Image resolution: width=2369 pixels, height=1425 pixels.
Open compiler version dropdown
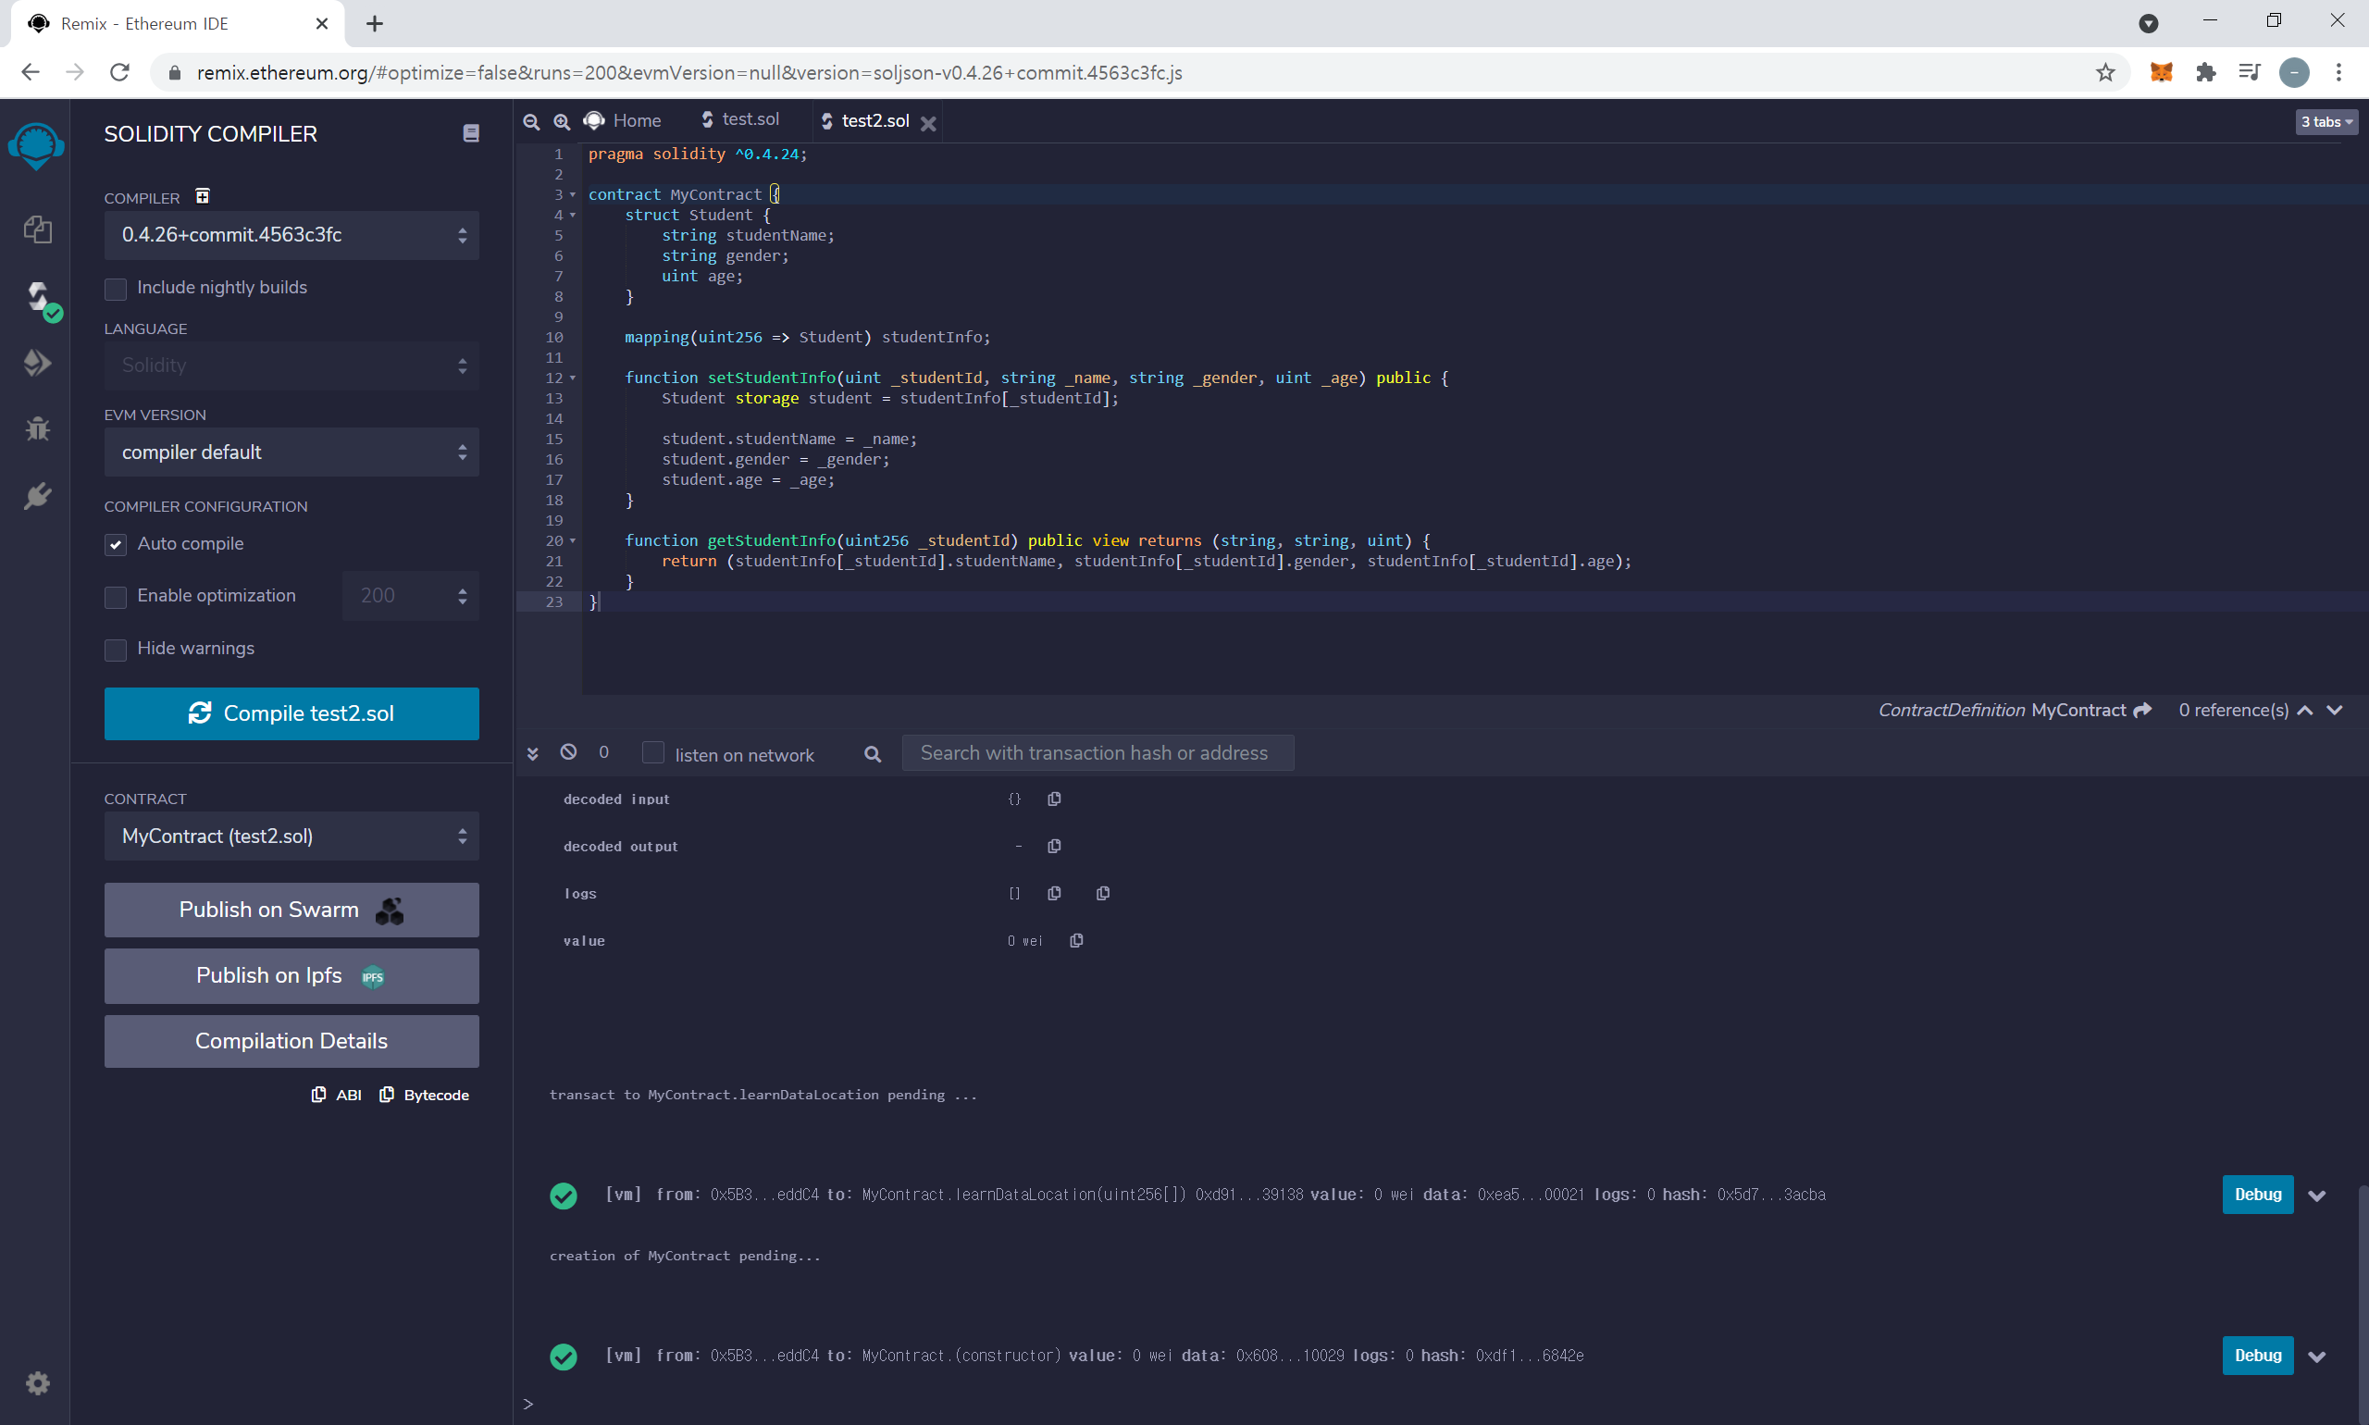click(x=291, y=235)
